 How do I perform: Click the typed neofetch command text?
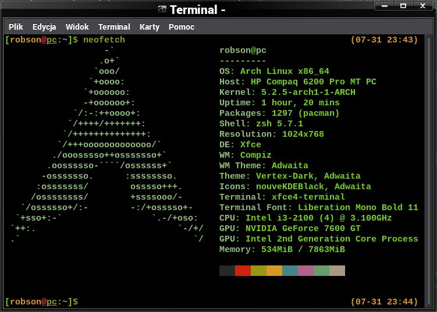click(x=104, y=40)
